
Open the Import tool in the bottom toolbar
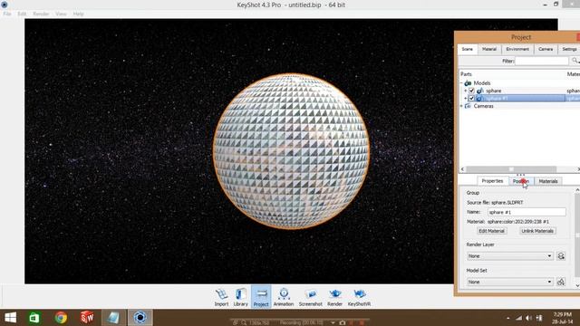click(221, 297)
